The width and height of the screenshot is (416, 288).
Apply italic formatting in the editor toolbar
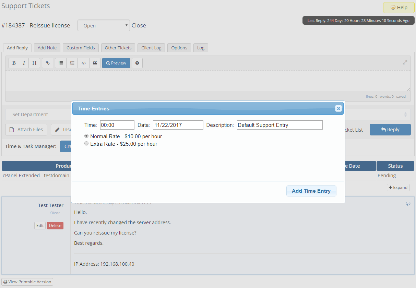[x=24, y=63]
